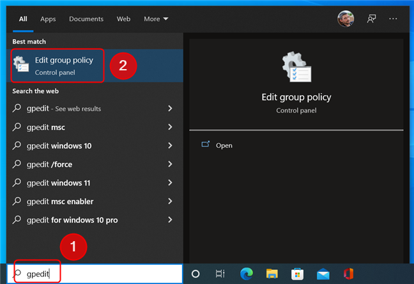Open Mail app from taskbar

tap(323, 274)
